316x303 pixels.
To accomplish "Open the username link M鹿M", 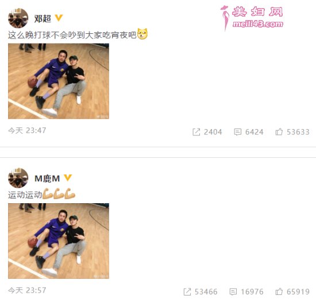I will 47,178.
